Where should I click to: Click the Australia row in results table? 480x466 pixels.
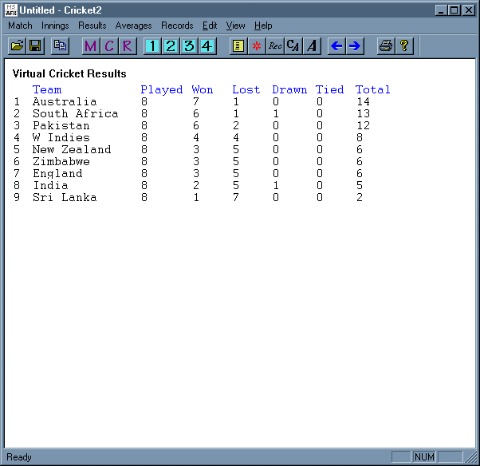[65, 101]
